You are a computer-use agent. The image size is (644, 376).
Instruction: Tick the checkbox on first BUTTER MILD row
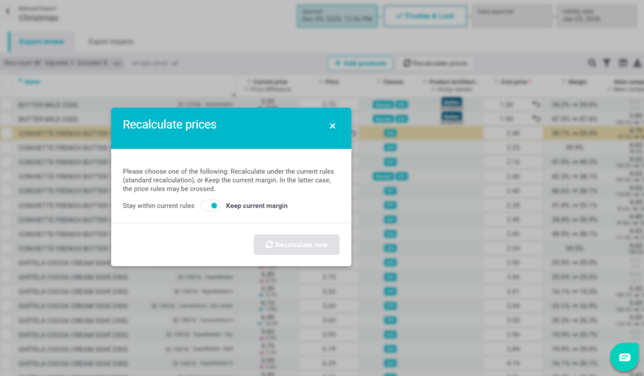tap(6, 104)
